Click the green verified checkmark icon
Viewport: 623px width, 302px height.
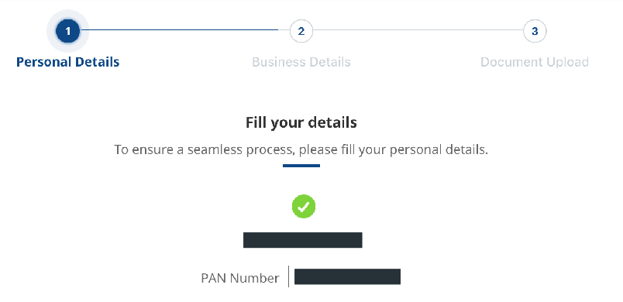(x=304, y=206)
